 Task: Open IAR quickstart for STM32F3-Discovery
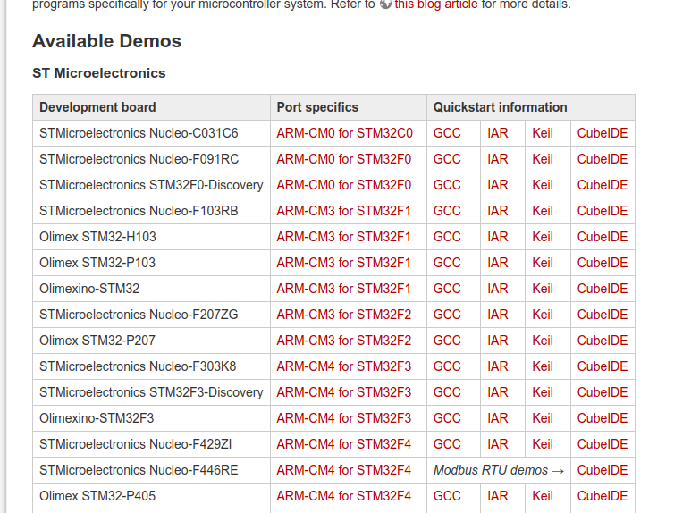(x=498, y=392)
